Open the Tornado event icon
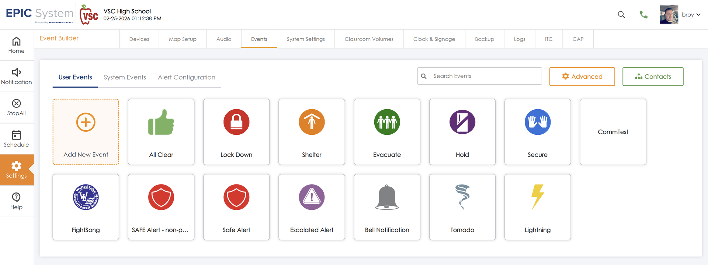 point(462,197)
